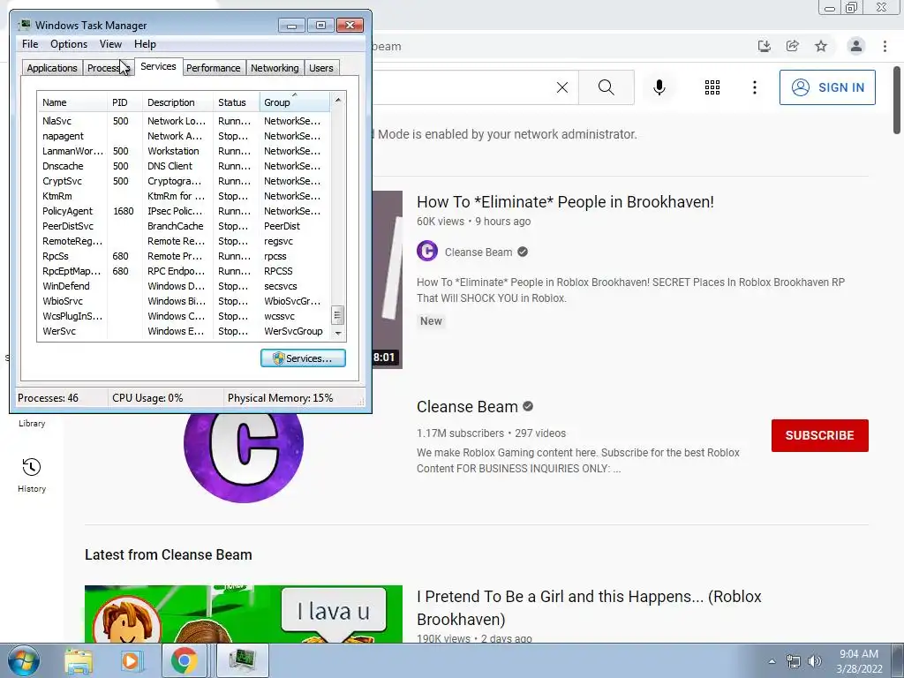Click the Cleanse Beam channel name under video
Viewport: 904px width, 678px height.
coord(478,252)
